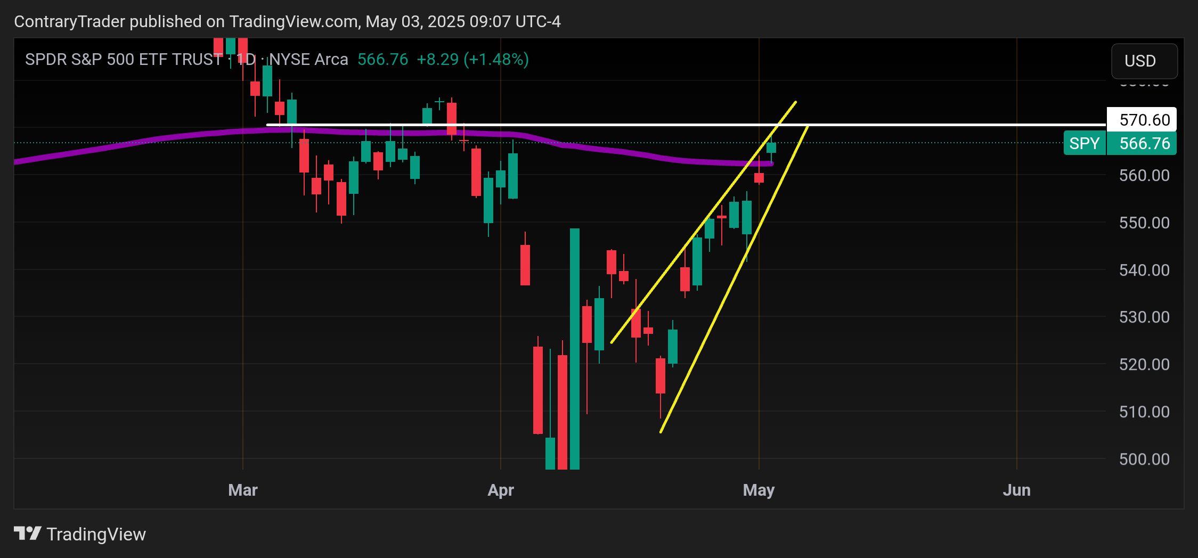
Task: Click the Apr label on time axis
Action: point(501,490)
